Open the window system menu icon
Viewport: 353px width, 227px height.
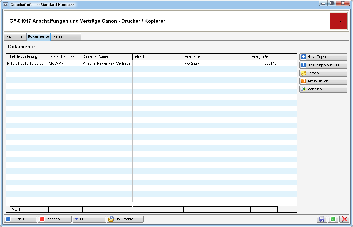click(6, 5)
